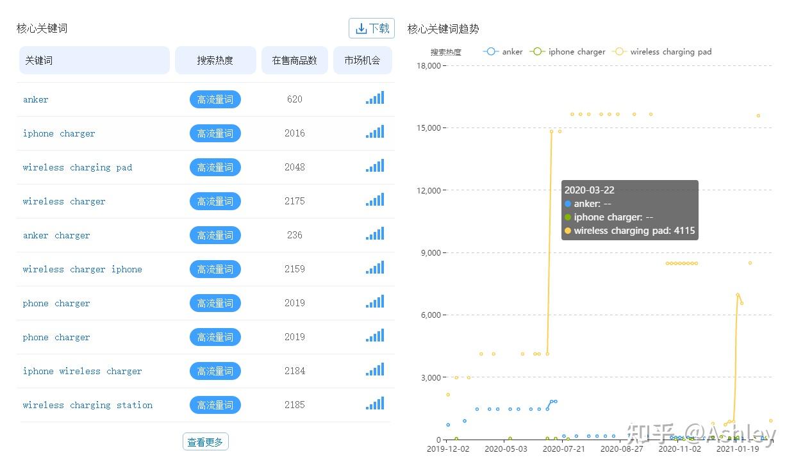Open the wireless charging station keyword link
This screenshot has height=469, width=796.
(x=88, y=405)
